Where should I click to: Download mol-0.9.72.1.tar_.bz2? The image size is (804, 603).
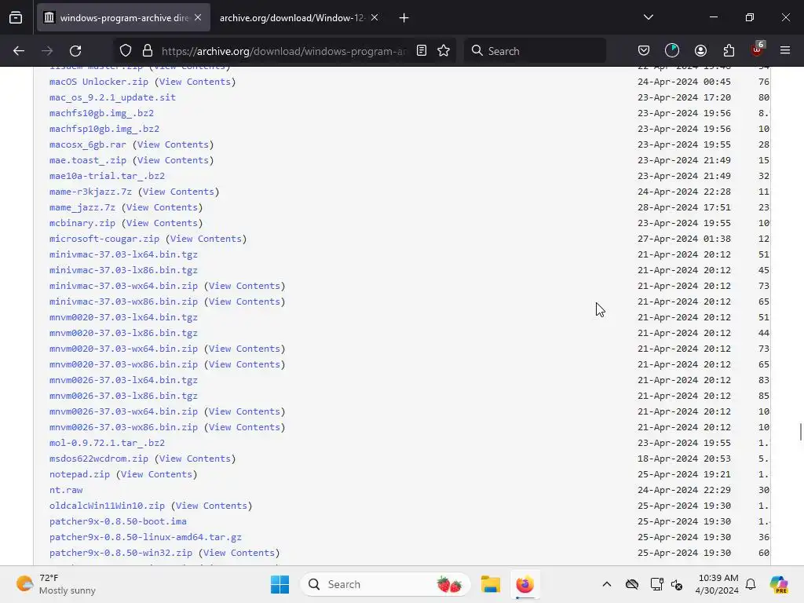point(107,443)
